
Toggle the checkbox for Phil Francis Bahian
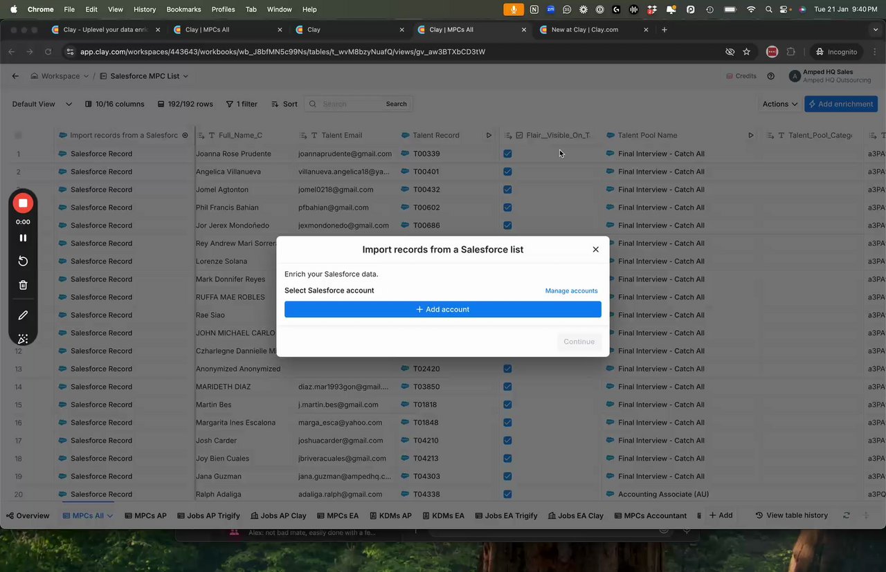click(507, 207)
